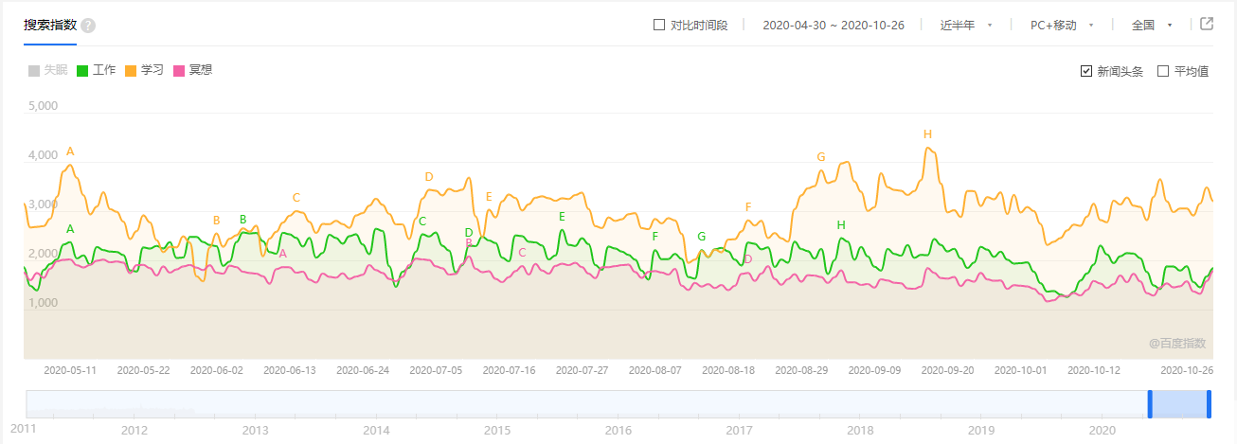
Task: Toggle the 冥想 legend entry
Action: [193, 70]
